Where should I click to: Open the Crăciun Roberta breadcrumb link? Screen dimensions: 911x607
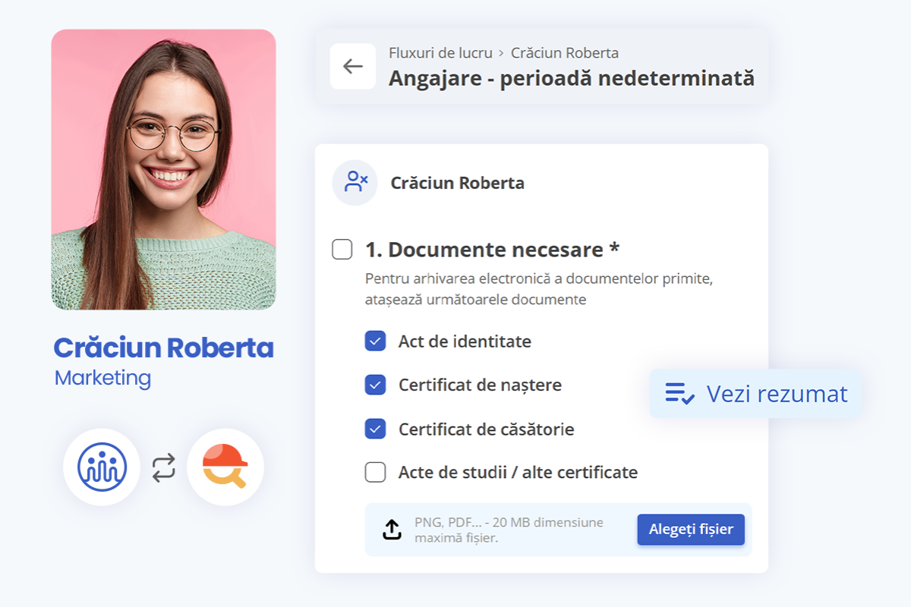565,53
